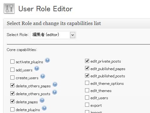Open the help icon for delete_plugins
150x113 pixels.
[44, 108]
